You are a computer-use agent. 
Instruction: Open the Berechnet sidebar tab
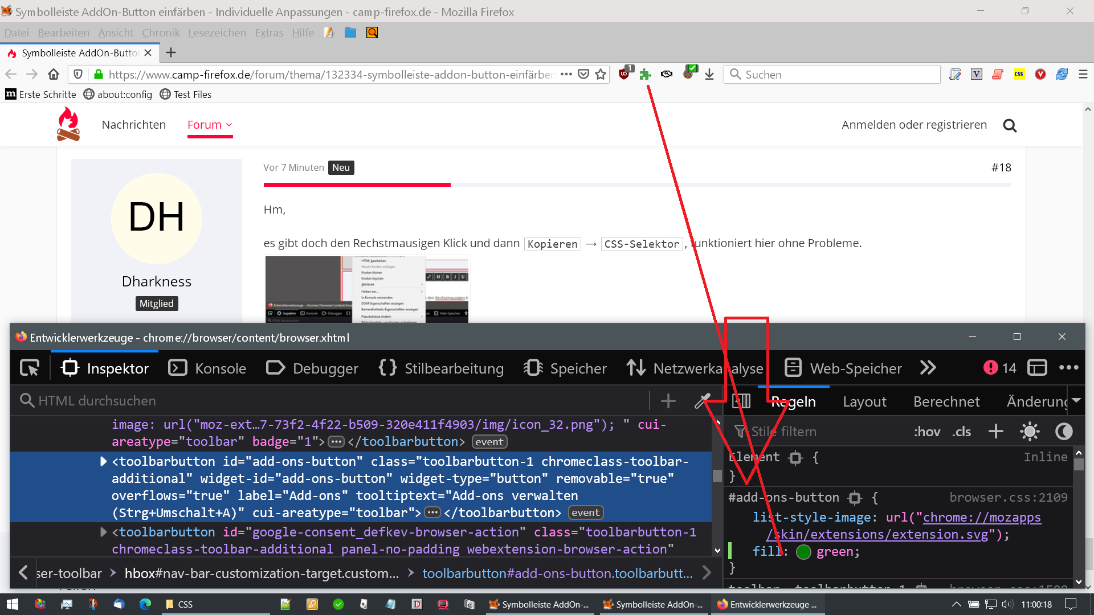(x=946, y=401)
